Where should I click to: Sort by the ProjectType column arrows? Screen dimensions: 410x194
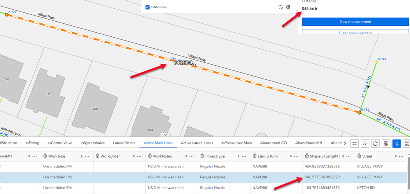[238, 156]
